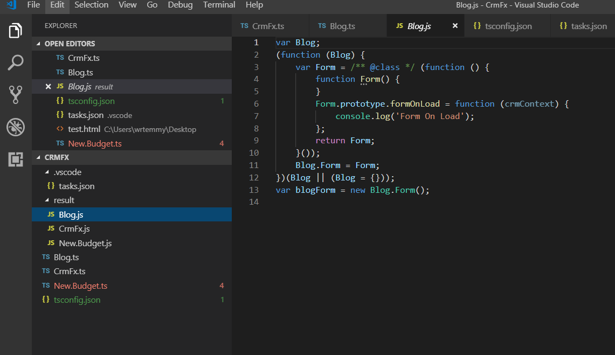Screen dimensions: 615x355
Task: Open the Selection menu
Action: pos(92,5)
